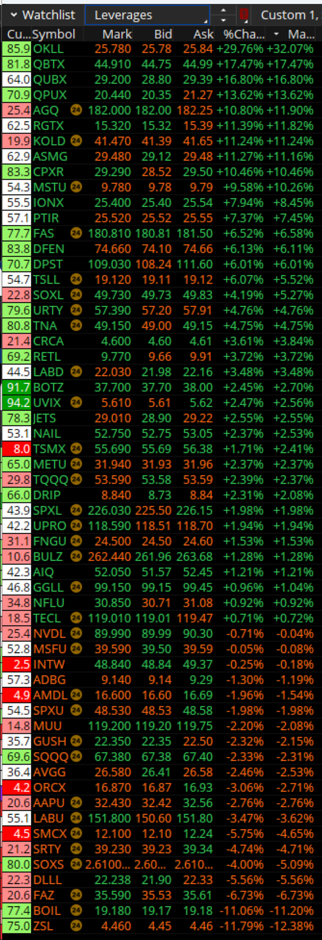This screenshot has width=322, height=940.
Task: Sort by the Bid column header
Action: [163, 34]
